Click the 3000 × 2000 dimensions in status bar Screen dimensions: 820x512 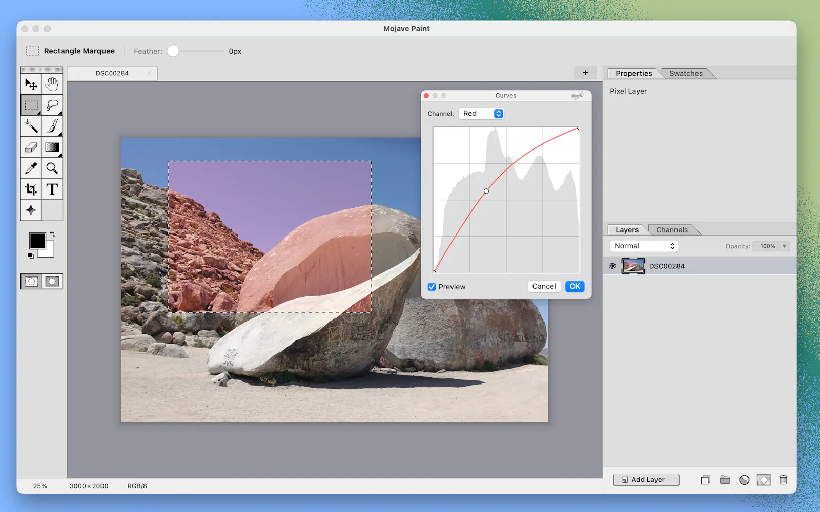click(89, 486)
